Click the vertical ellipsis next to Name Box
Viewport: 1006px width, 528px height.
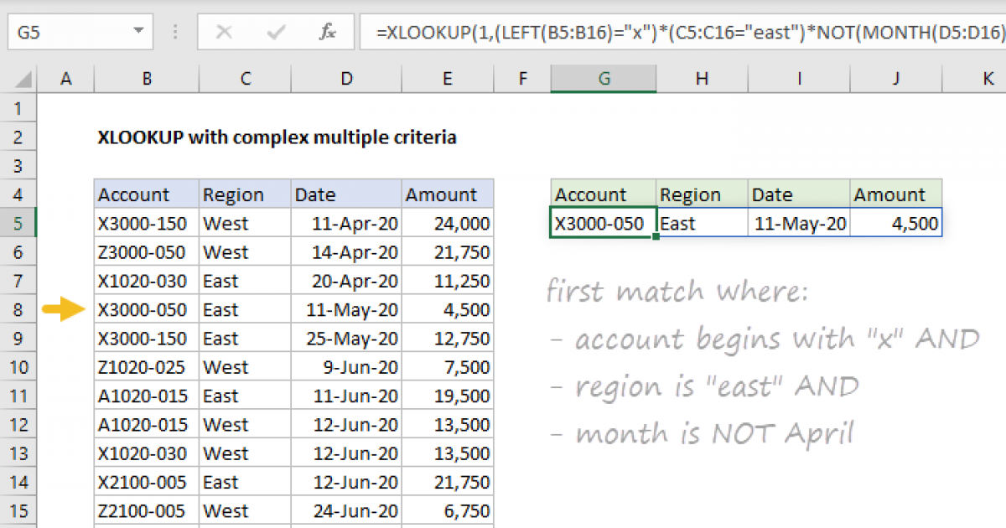174,32
